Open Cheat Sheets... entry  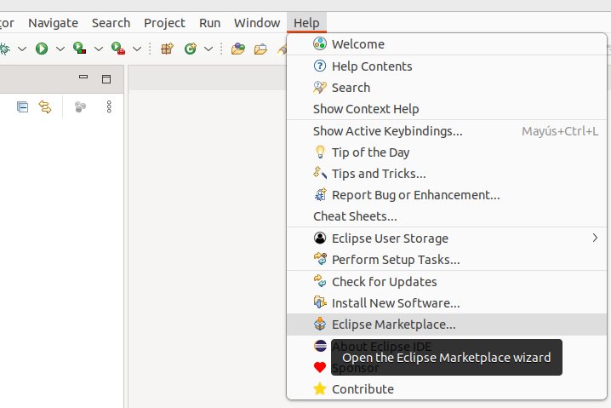click(447, 216)
